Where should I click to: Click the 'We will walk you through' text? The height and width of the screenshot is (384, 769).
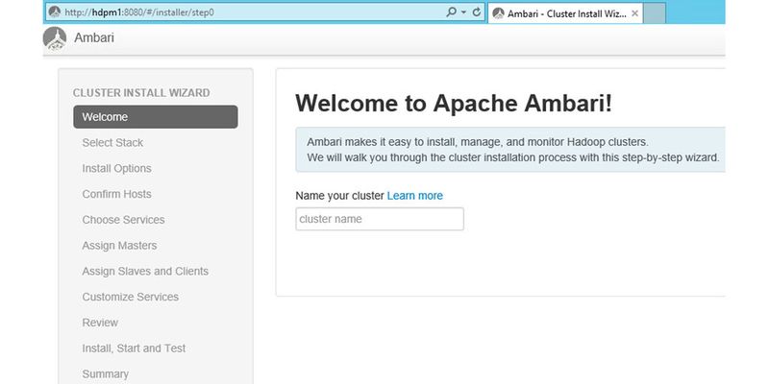tap(513, 157)
